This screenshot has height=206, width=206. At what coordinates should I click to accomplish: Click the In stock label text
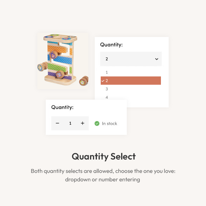[110, 124]
